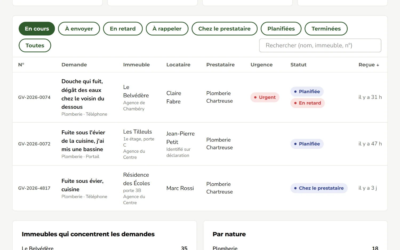The height and width of the screenshot is (250, 400).
Task: Open request GV-2026-4817
Action: point(34,188)
